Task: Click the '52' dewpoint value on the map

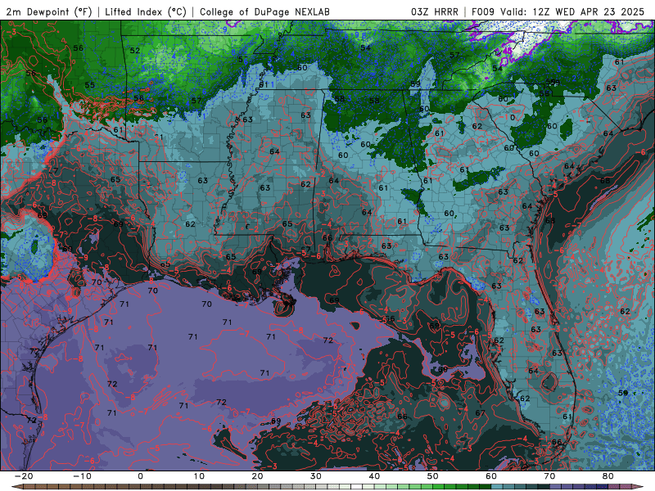Action: [135, 51]
